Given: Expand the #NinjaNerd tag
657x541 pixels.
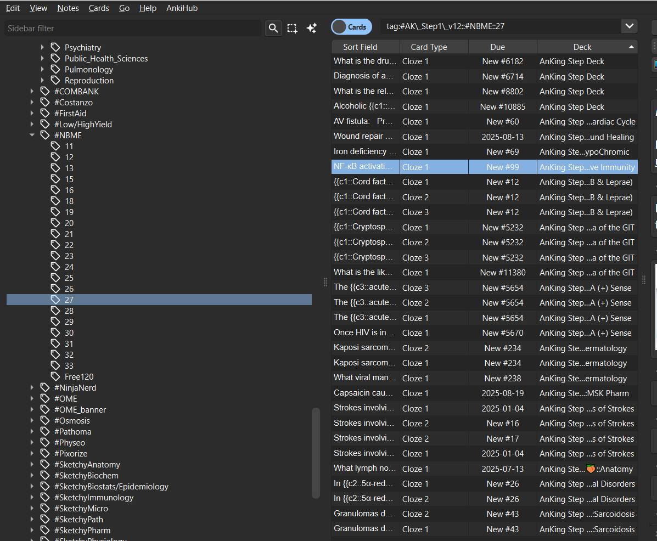Looking at the screenshot, I should 32,387.
